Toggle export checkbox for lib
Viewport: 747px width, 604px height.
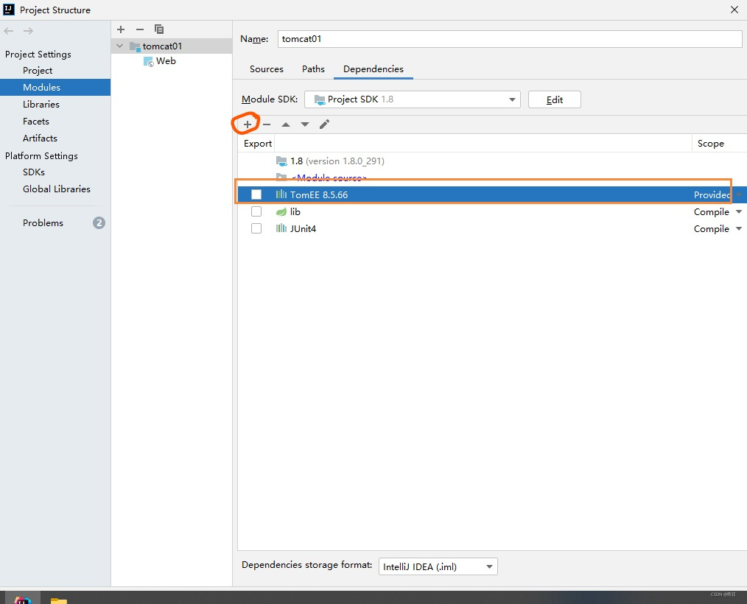point(256,211)
